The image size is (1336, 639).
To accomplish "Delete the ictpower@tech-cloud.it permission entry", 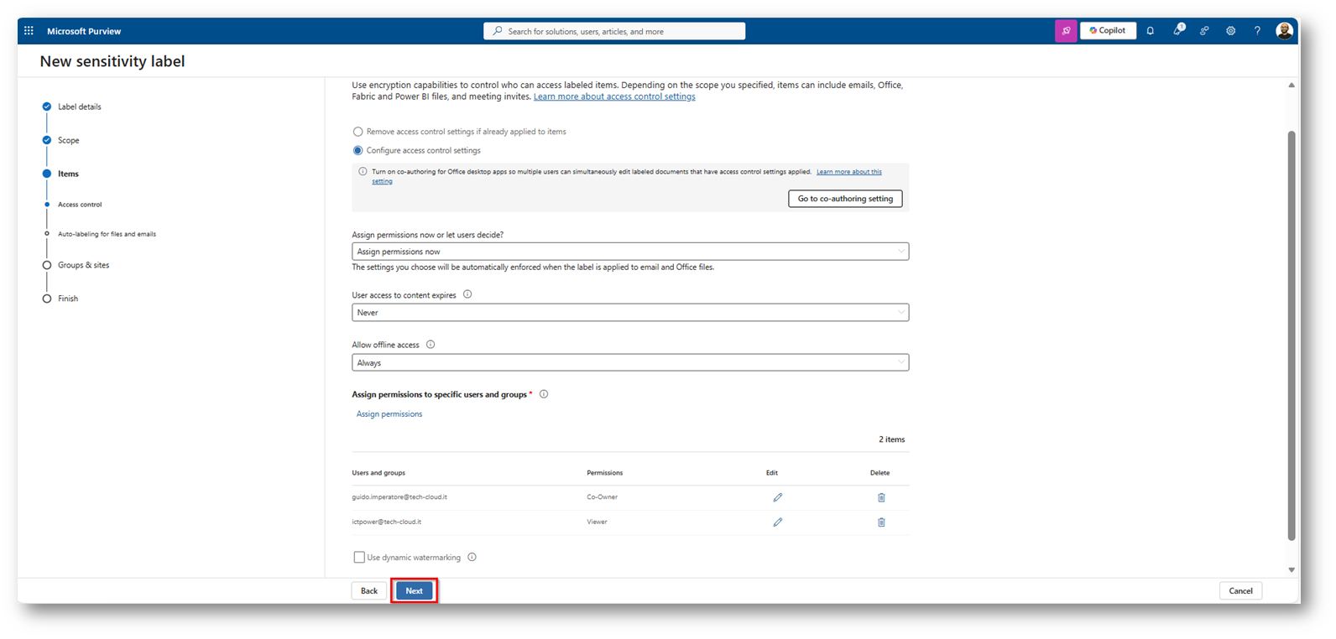I will (x=881, y=522).
